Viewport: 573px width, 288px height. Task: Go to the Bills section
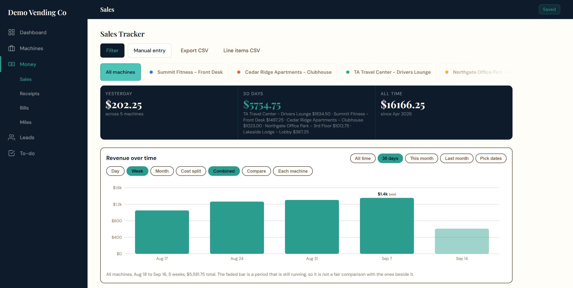coord(24,108)
